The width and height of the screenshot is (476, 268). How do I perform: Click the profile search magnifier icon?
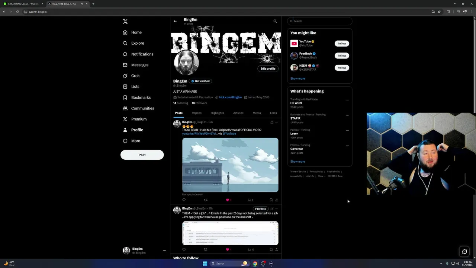275,21
